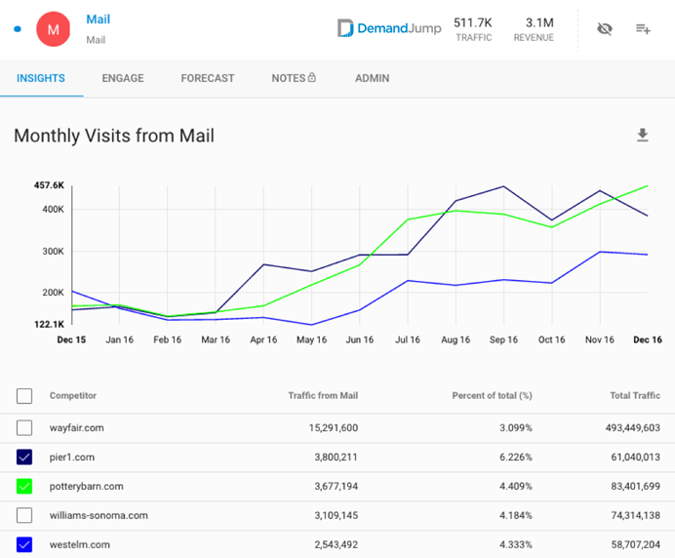The width and height of the screenshot is (675, 558).
Task: Click the lock icon beside Notes
Action: (x=312, y=77)
